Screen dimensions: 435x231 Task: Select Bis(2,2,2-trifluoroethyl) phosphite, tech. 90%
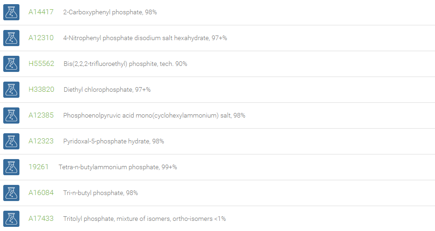125,64
